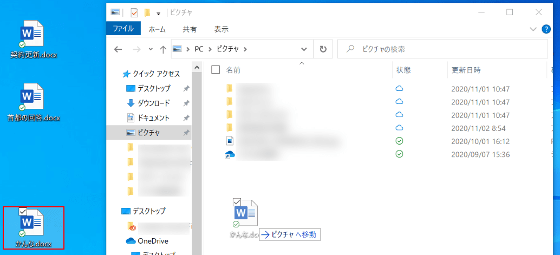The width and height of the screenshot is (560, 255).
Task: Select the lower デスクトップ node in the tree
Action: (x=144, y=211)
